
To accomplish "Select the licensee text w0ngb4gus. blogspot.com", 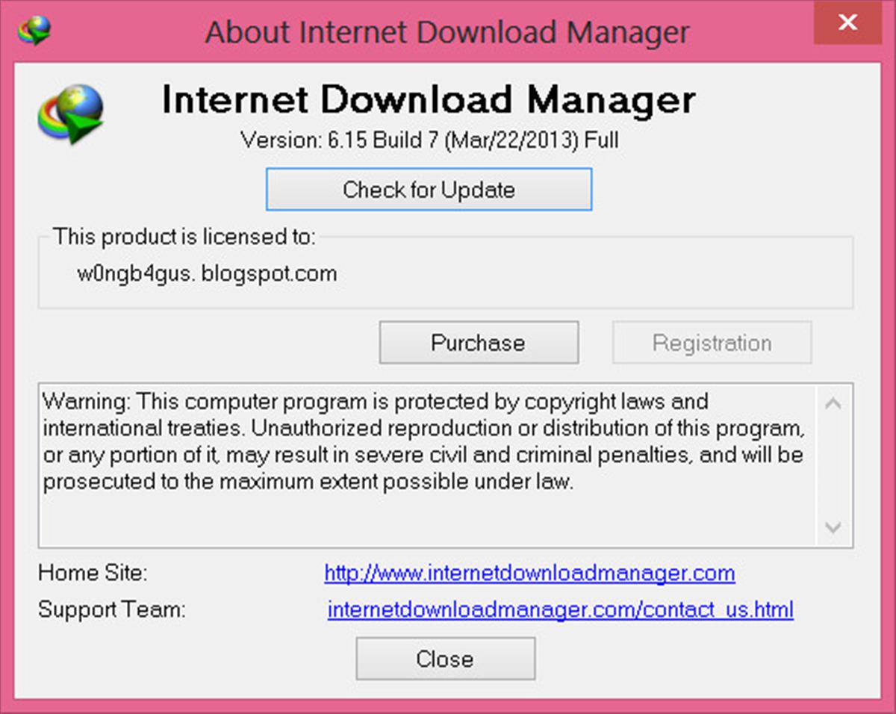I will point(207,274).
